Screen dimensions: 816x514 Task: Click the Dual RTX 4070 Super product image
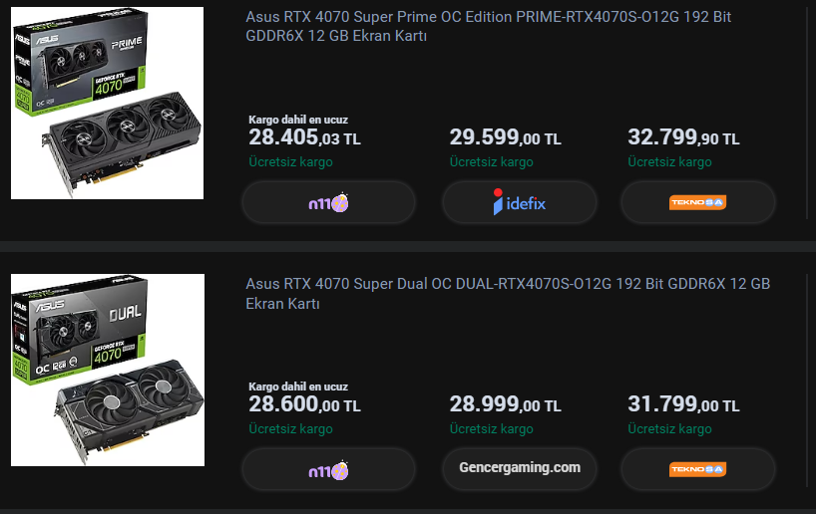click(107, 370)
